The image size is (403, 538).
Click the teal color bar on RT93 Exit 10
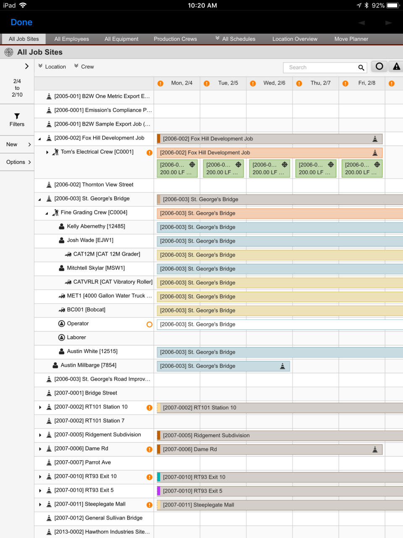point(158,477)
